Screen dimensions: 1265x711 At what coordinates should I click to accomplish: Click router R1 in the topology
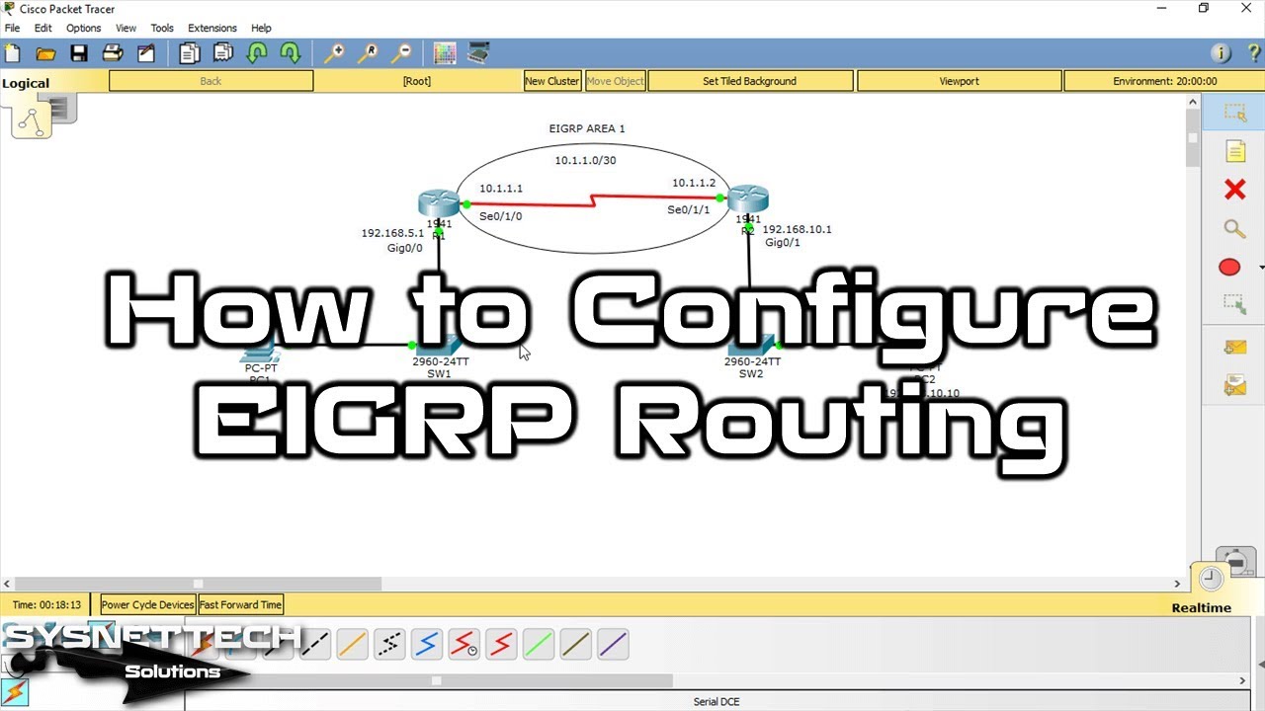tap(438, 201)
